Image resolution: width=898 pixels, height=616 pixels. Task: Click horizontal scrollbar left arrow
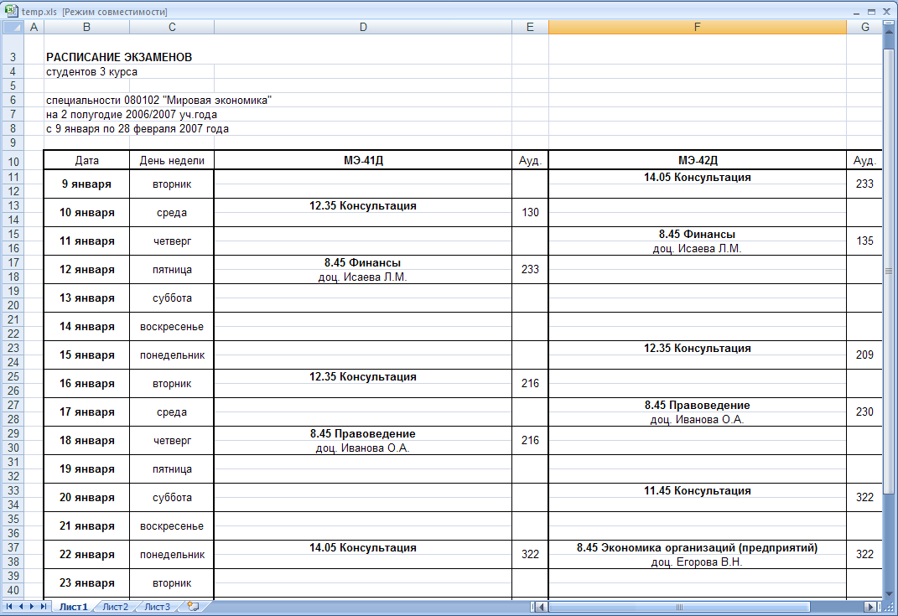coord(541,607)
